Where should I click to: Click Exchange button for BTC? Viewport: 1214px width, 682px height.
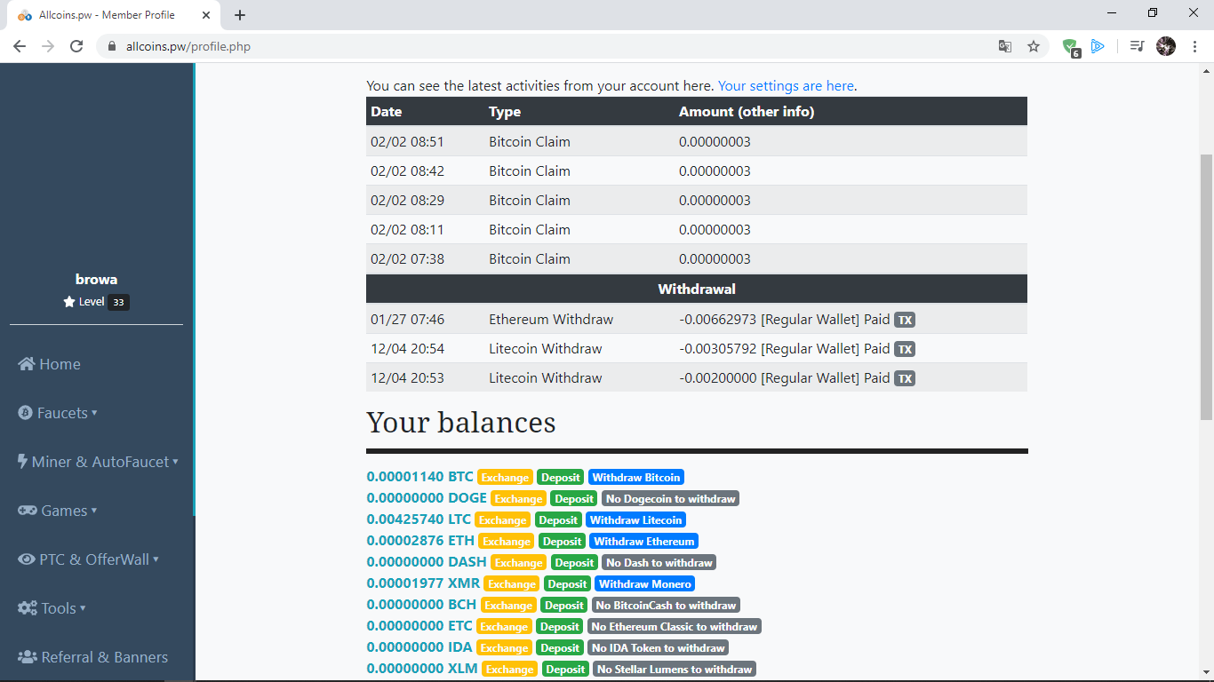[x=506, y=478]
